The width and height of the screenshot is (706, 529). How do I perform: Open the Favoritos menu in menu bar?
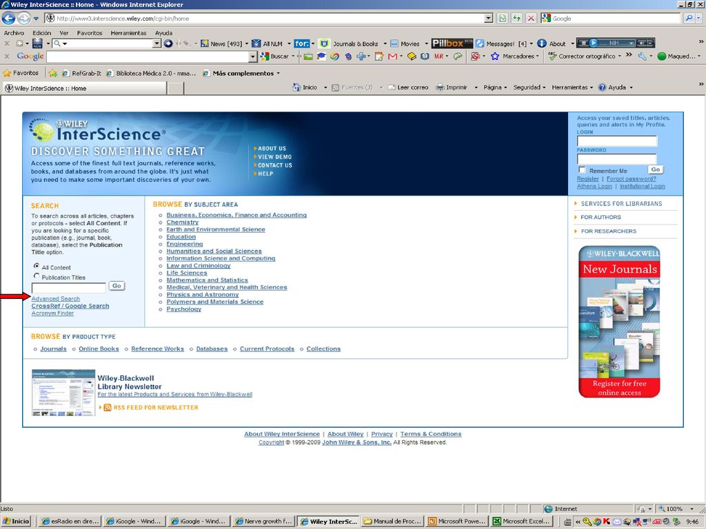coord(90,33)
